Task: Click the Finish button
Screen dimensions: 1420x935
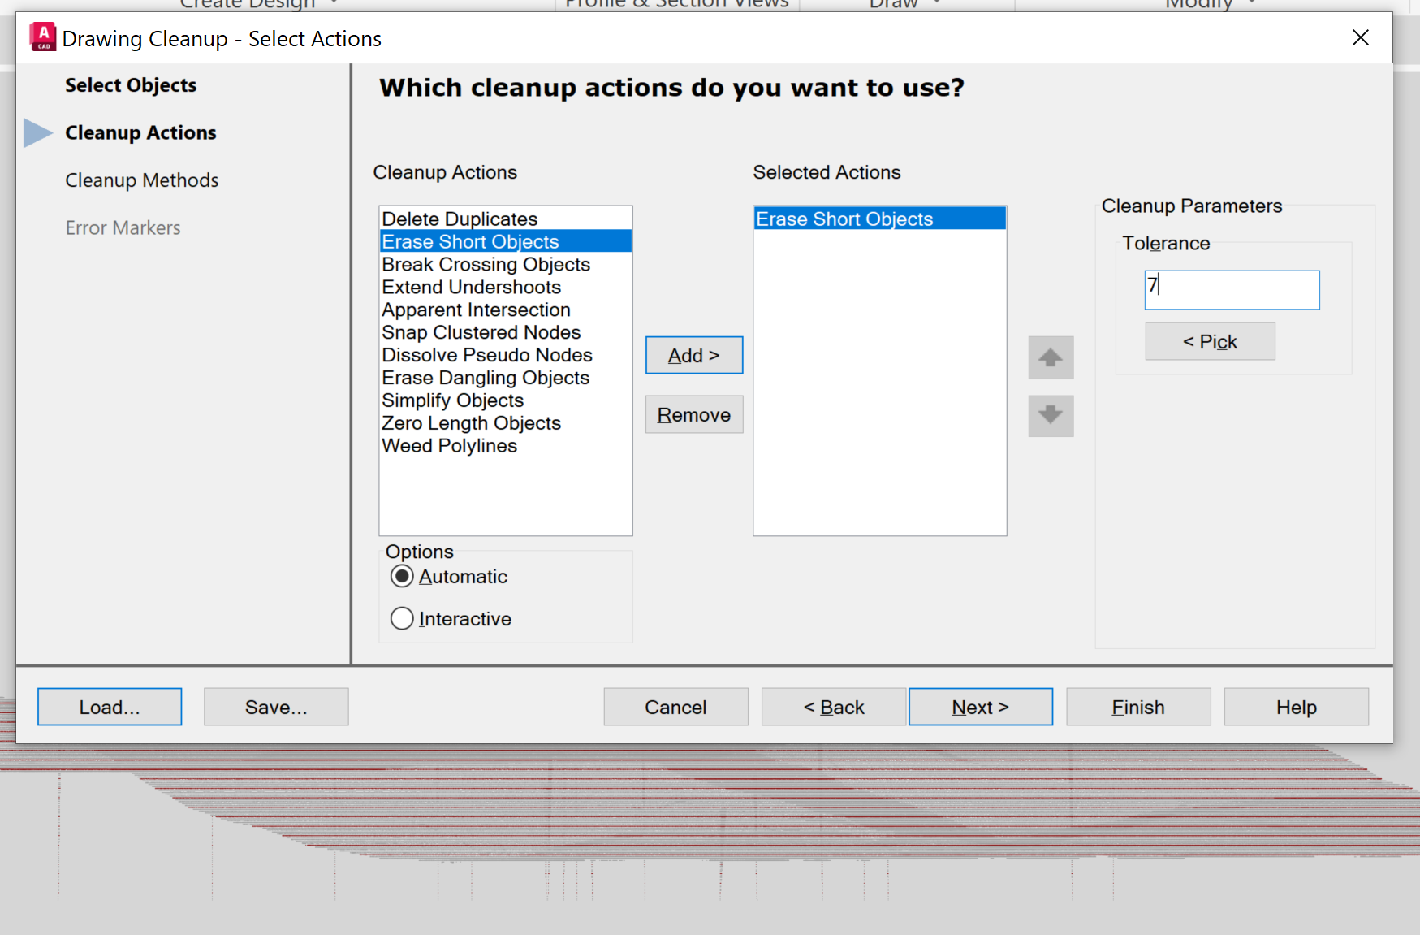Action: coord(1138,708)
